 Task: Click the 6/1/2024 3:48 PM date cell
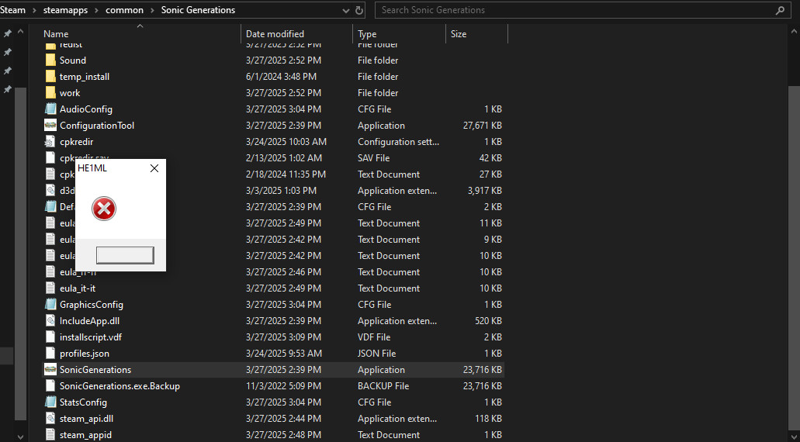coord(281,77)
